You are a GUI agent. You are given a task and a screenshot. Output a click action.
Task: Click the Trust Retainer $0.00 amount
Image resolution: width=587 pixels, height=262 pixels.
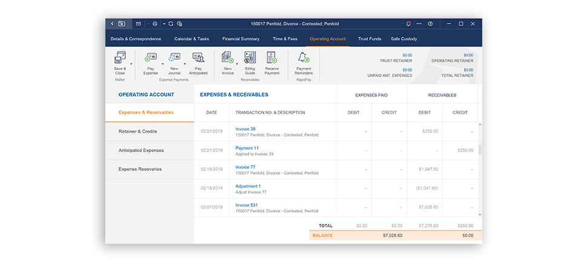point(407,55)
